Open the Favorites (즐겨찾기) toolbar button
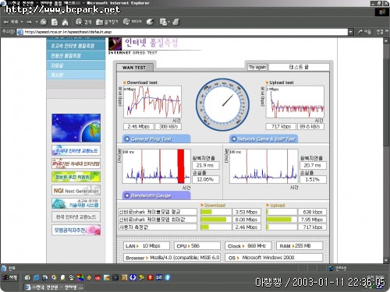This screenshot has height=292, width=390. [x=107, y=22]
